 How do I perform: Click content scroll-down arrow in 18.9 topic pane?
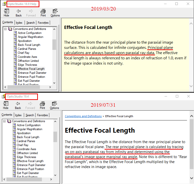[191, 86]
